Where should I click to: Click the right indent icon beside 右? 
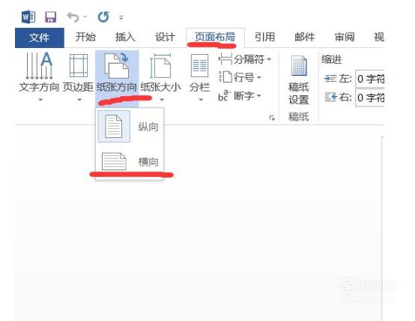coord(330,97)
